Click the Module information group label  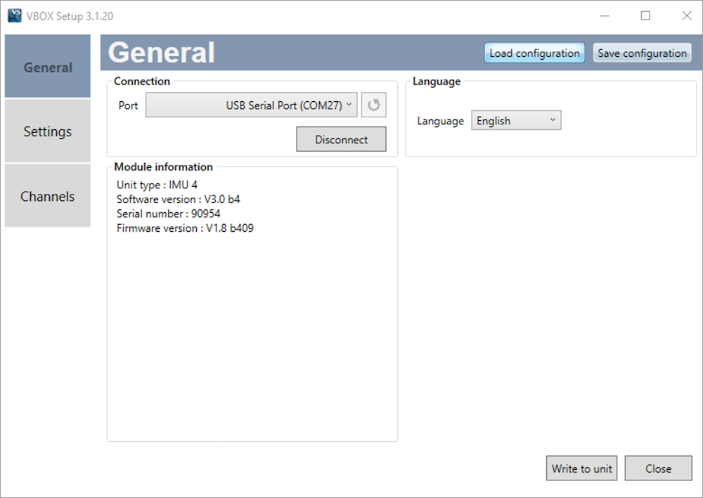pos(163,166)
